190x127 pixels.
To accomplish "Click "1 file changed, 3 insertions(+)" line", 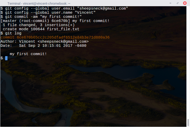I will (x=39, y=25).
